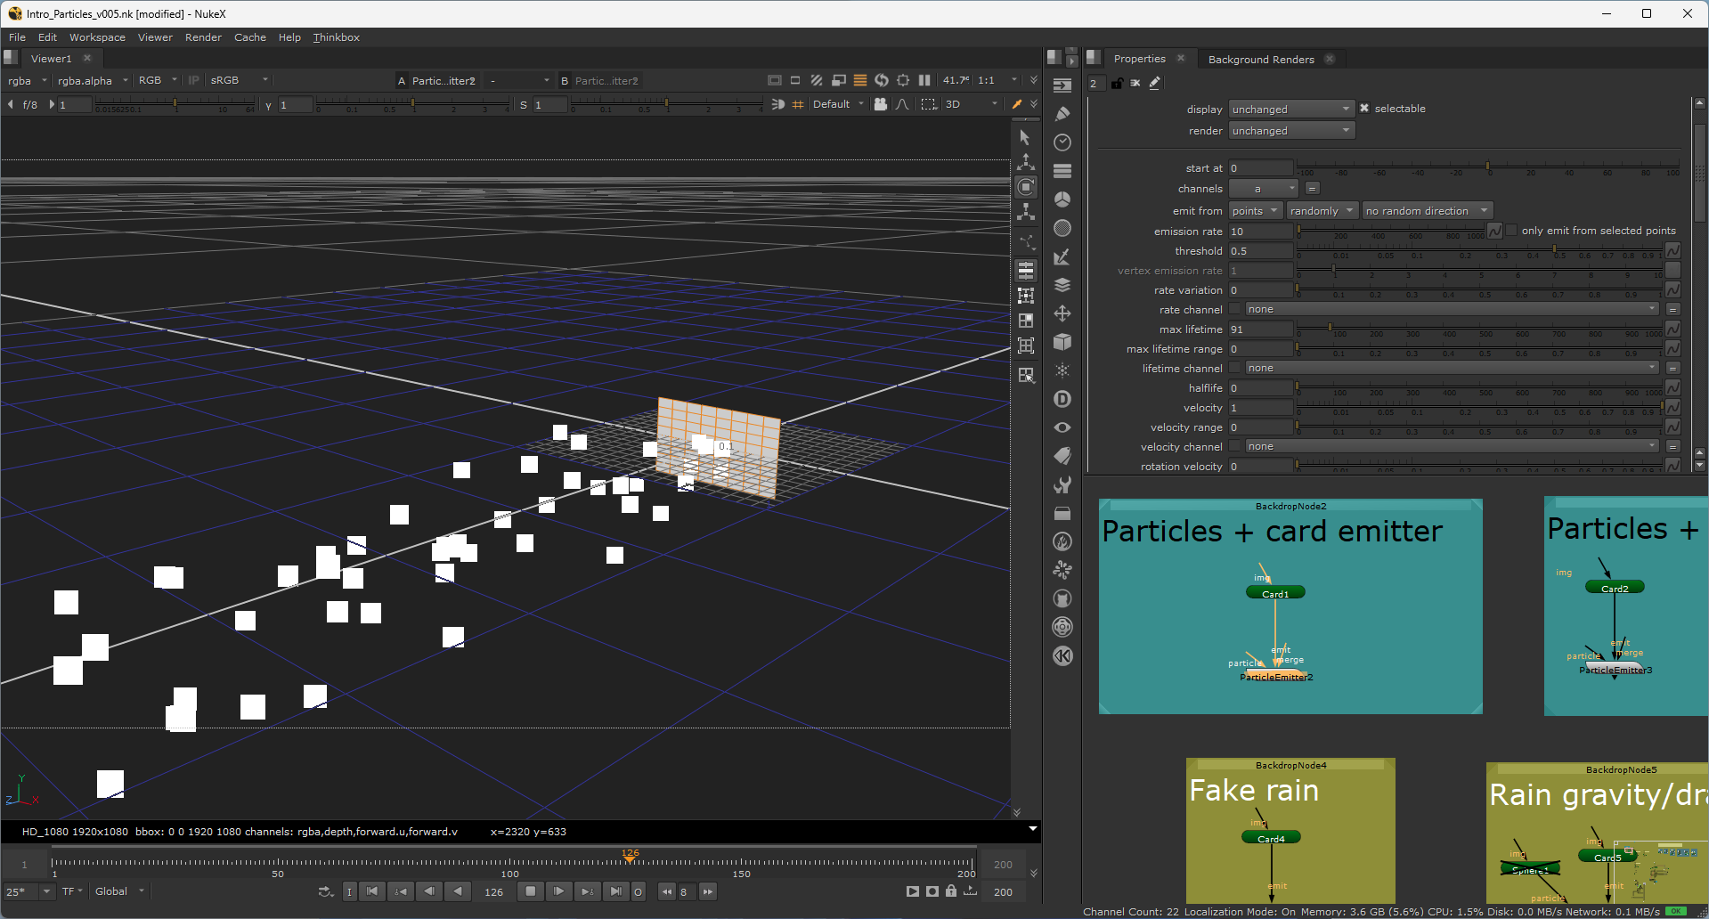Open the Draw nodes toolbar menu
The height and width of the screenshot is (919, 1709).
click(1062, 114)
